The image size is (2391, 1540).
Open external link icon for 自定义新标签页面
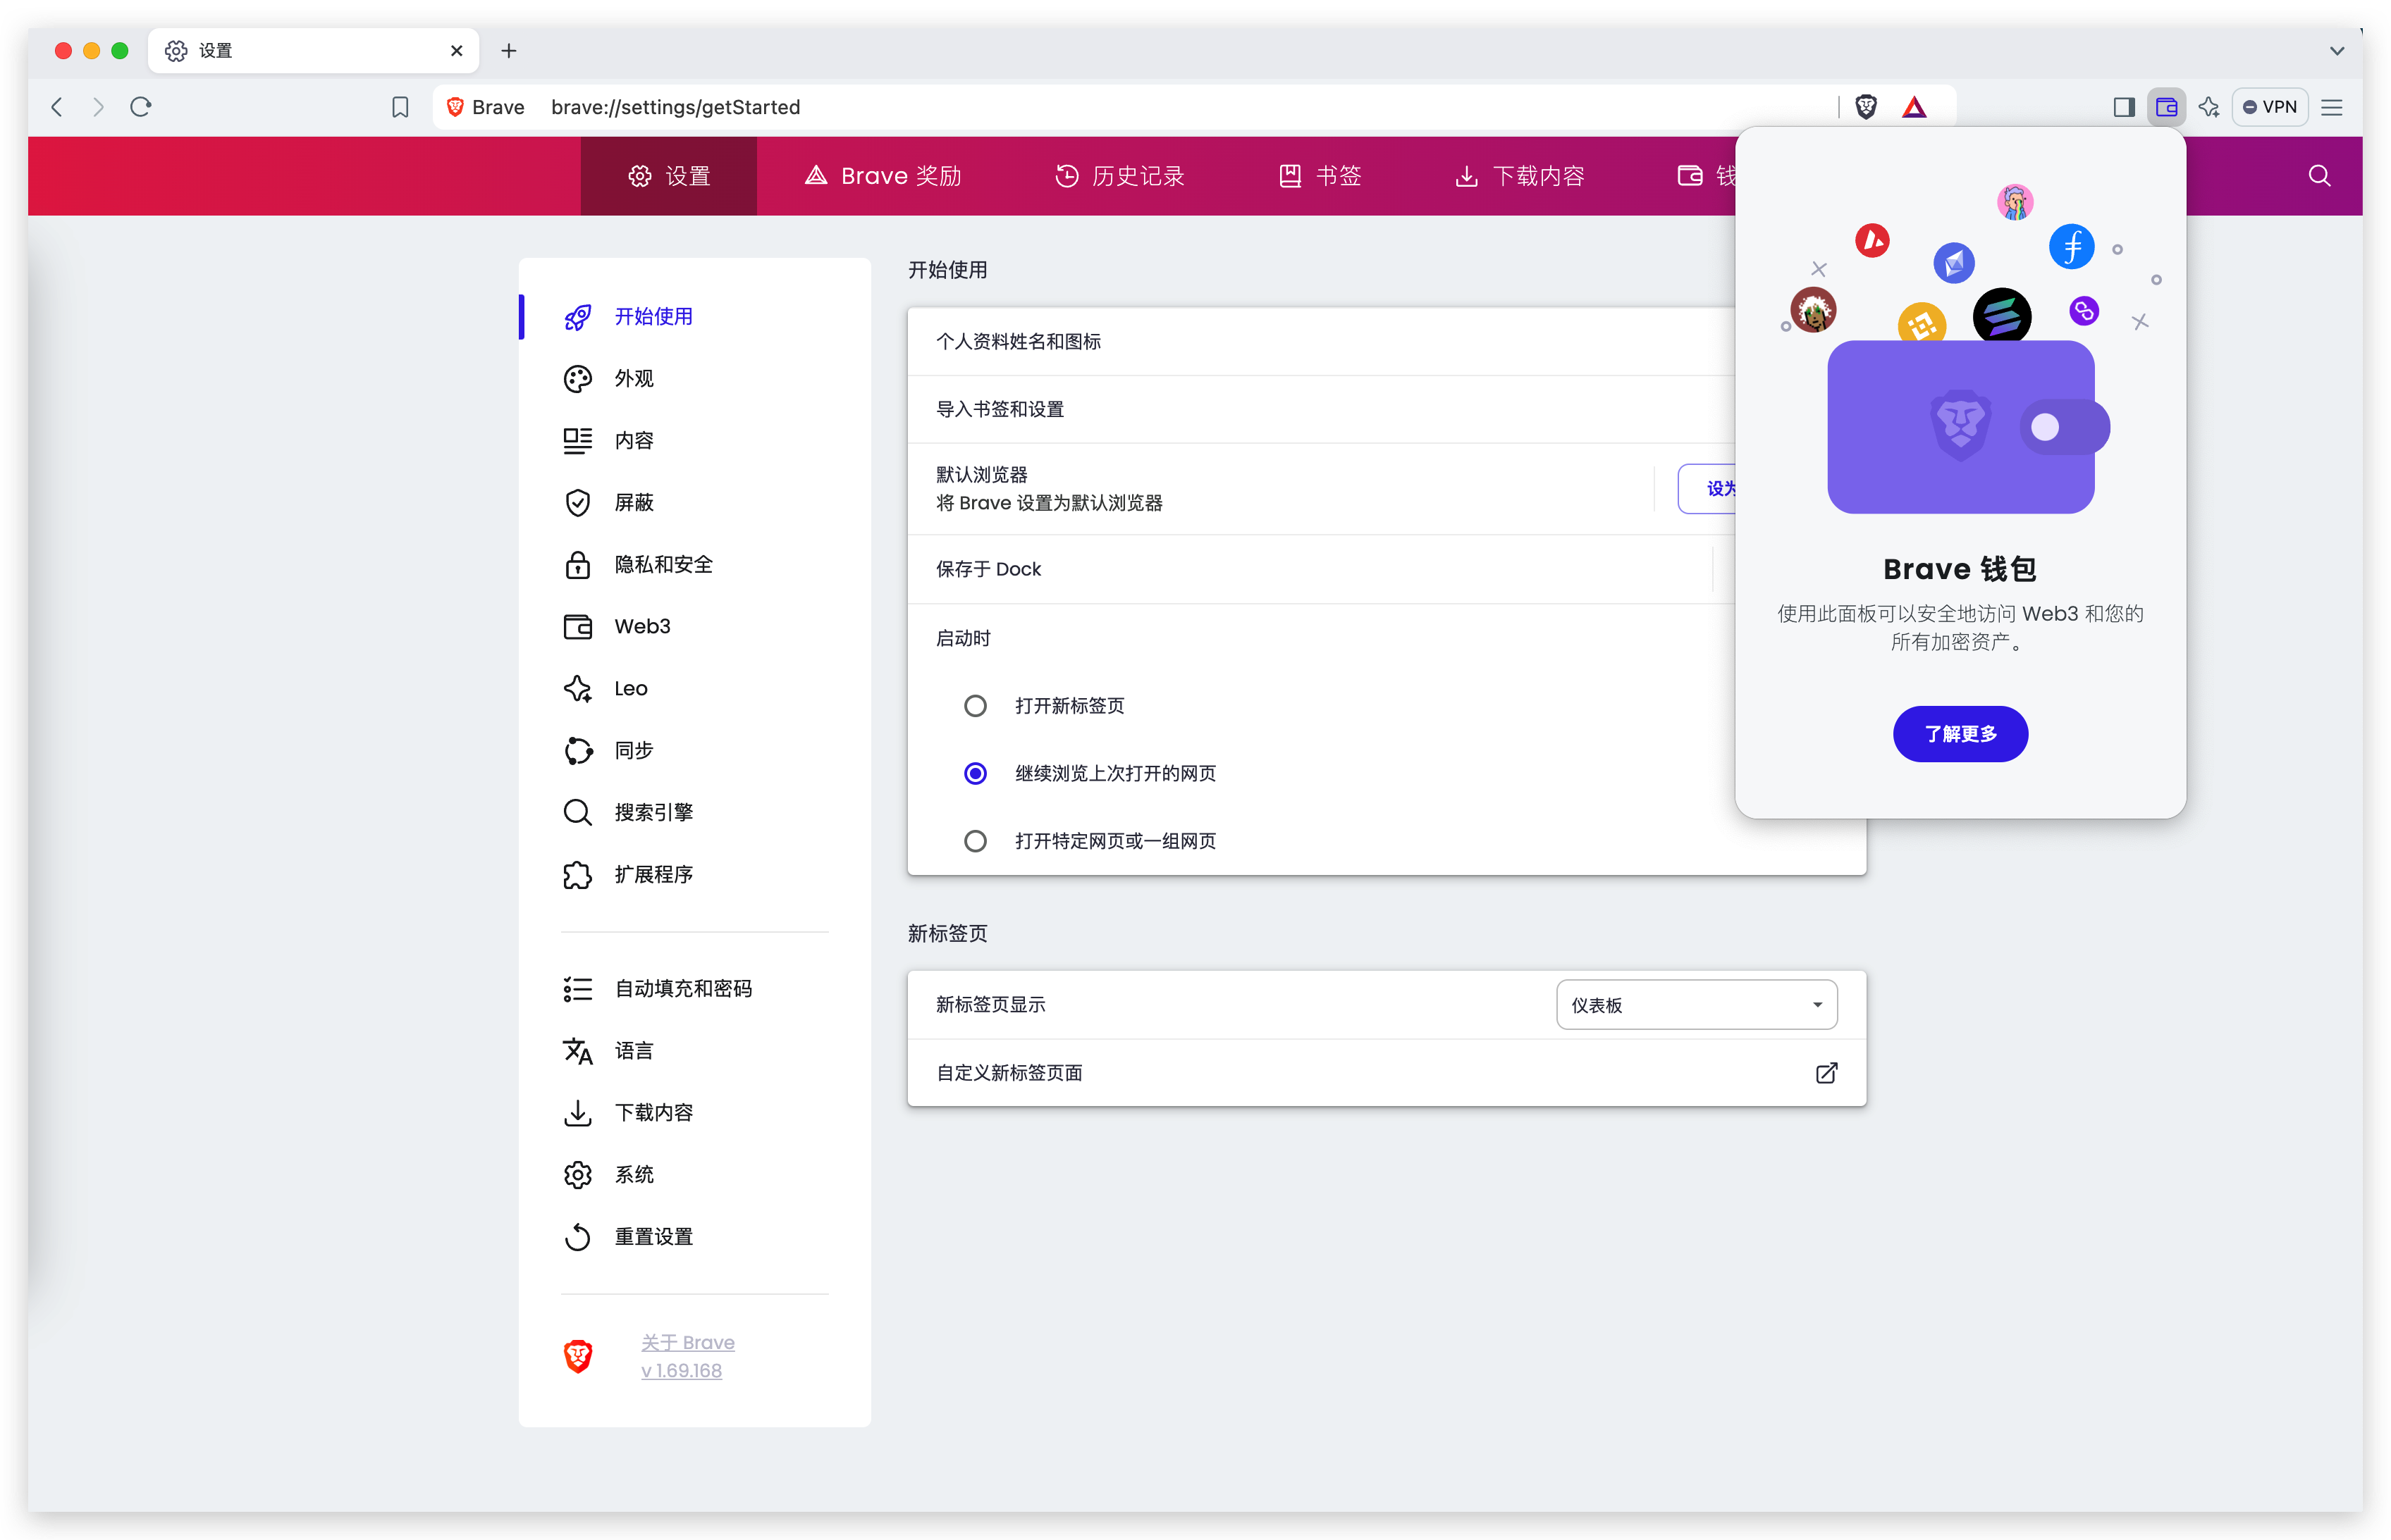(1826, 1073)
